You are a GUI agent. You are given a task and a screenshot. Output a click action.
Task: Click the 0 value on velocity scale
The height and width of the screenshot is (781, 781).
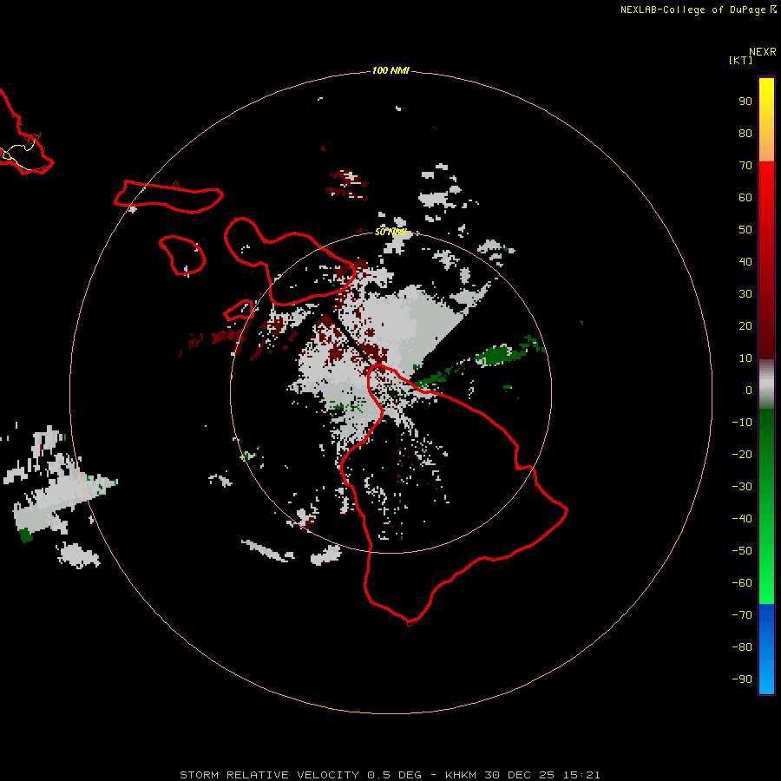tap(749, 390)
